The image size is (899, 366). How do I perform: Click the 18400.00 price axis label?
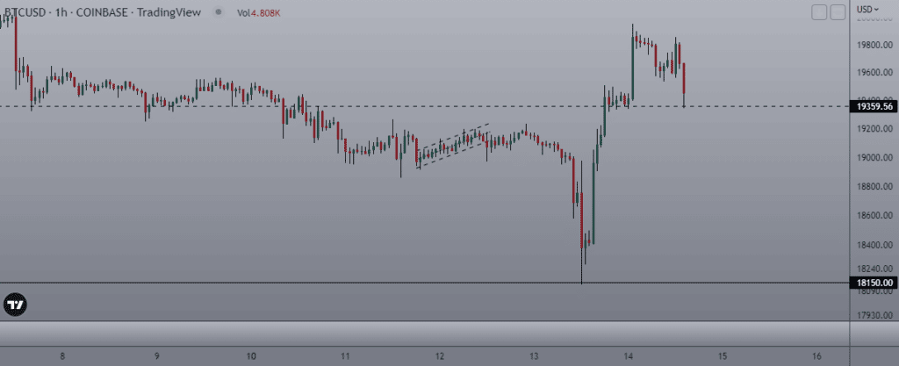[x=875, y=246]
